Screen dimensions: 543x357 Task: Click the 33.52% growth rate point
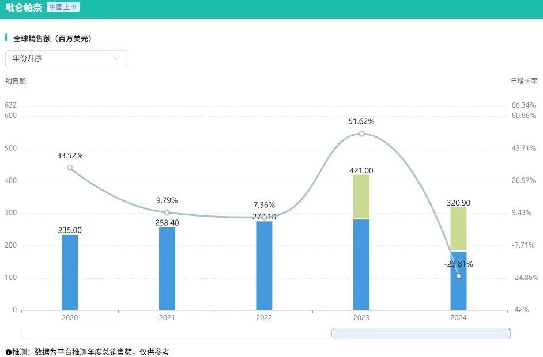click(70, 168)
